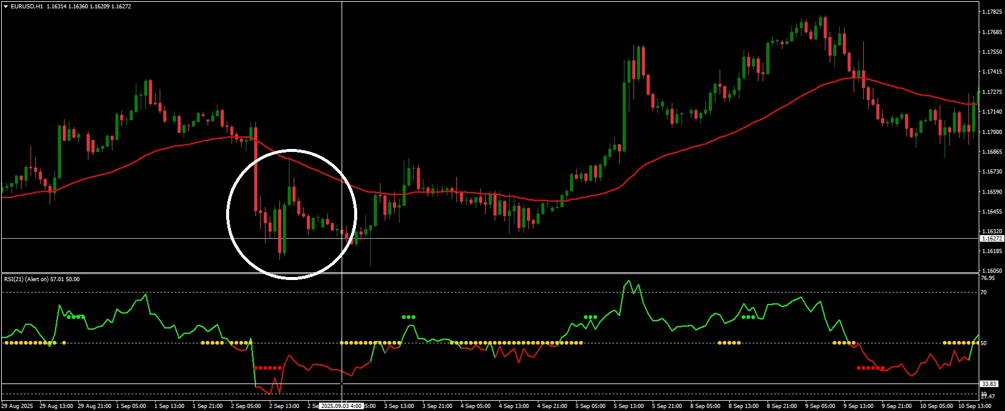The image size is (1005, 411).
Task: Click time axis label 29 Aug 13:00
Action: 56,406
